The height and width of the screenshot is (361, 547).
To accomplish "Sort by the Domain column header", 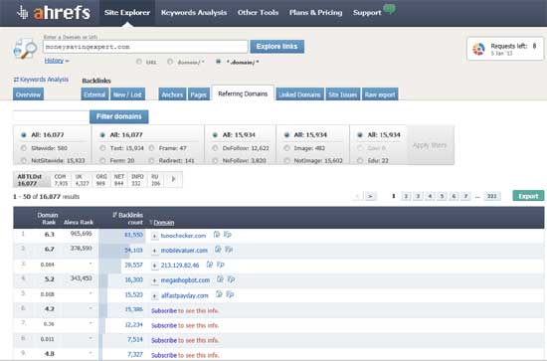I will 164,223.
